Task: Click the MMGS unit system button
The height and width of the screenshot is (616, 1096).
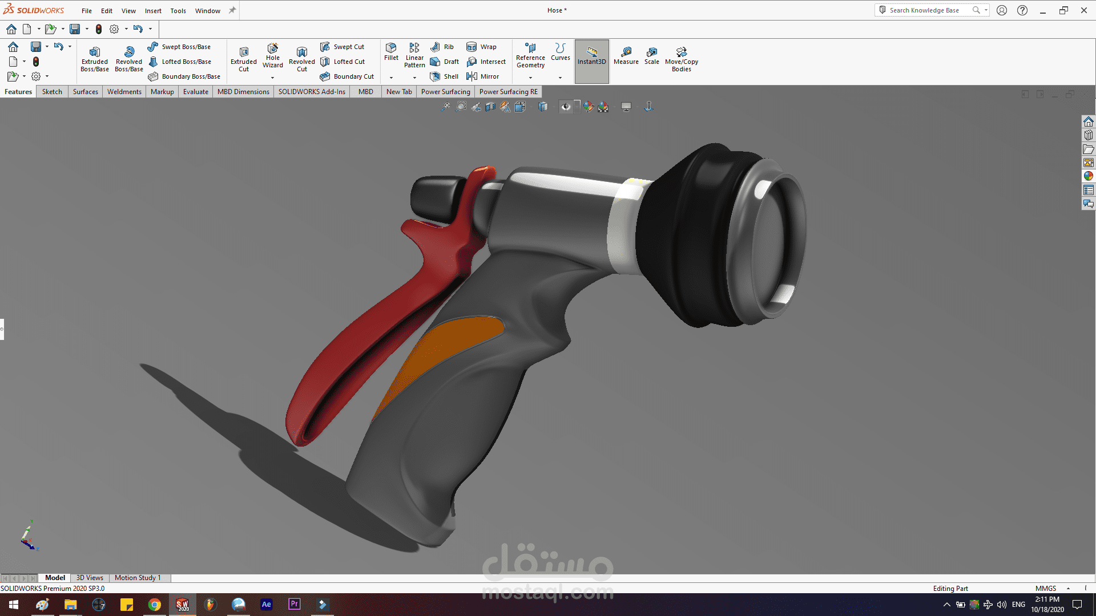Action: pyautogui.click(x=1046, y=589)
